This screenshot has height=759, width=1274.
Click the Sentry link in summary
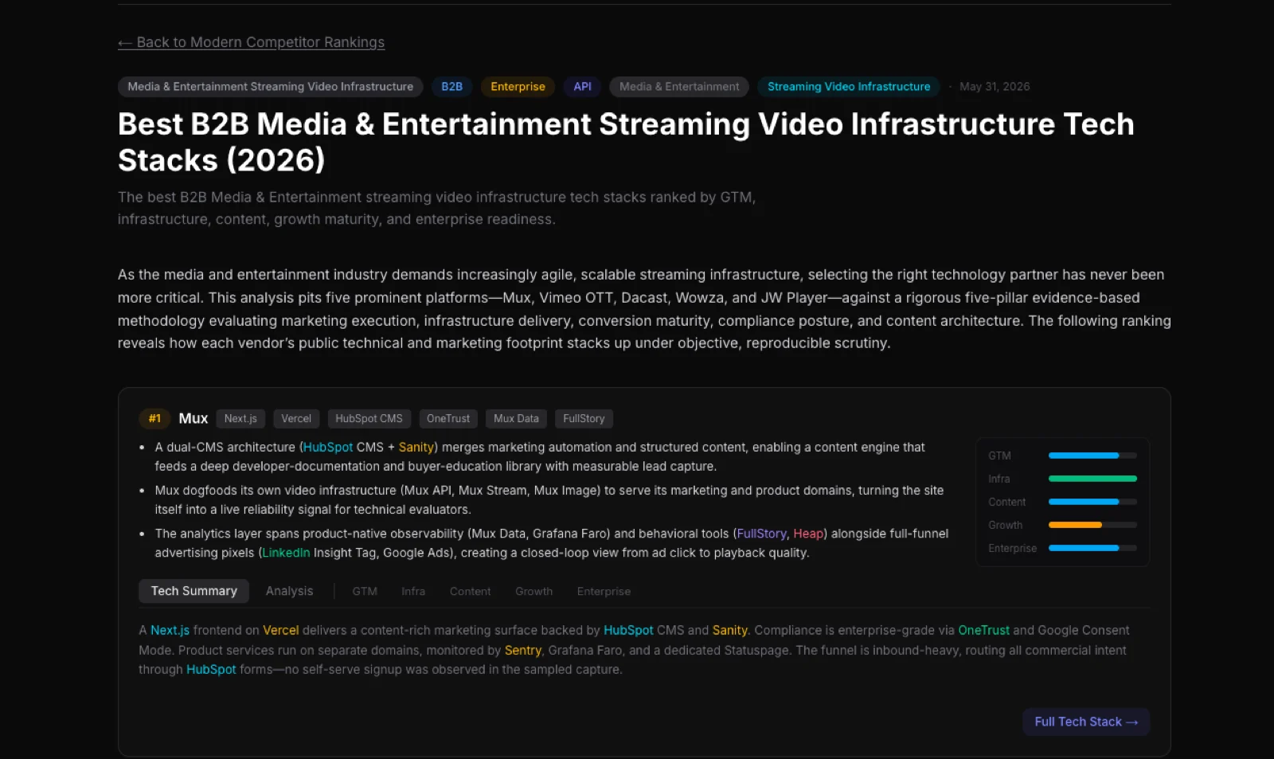(523, 650)
